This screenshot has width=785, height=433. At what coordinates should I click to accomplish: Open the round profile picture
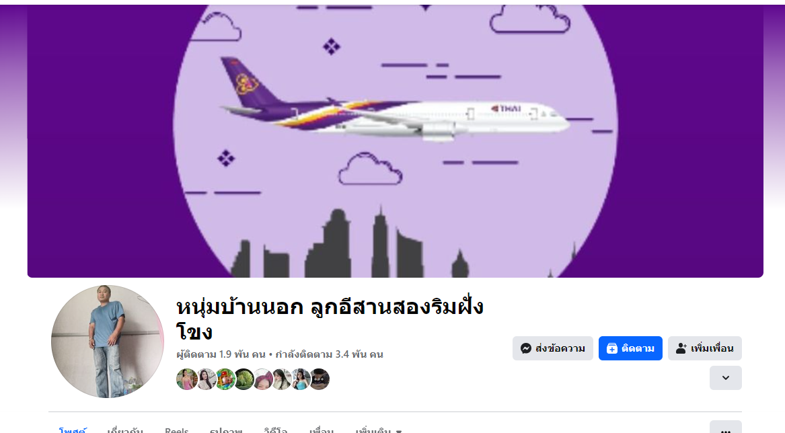point(108,342)
